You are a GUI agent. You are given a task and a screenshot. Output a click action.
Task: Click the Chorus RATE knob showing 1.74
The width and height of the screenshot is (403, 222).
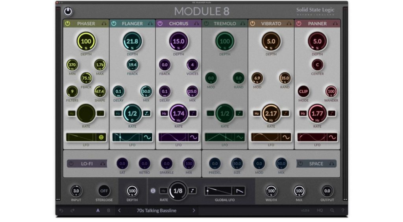178,113
